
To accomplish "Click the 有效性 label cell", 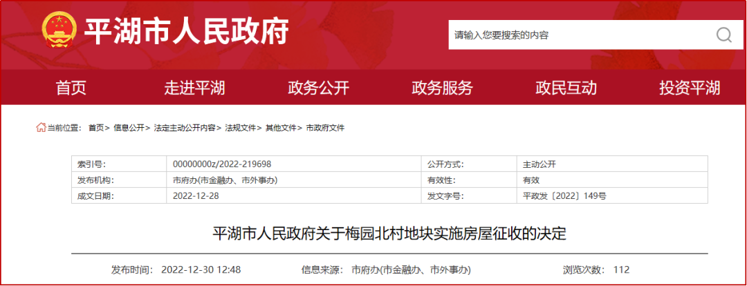I will pyautogui.click(x=469, y=180).
